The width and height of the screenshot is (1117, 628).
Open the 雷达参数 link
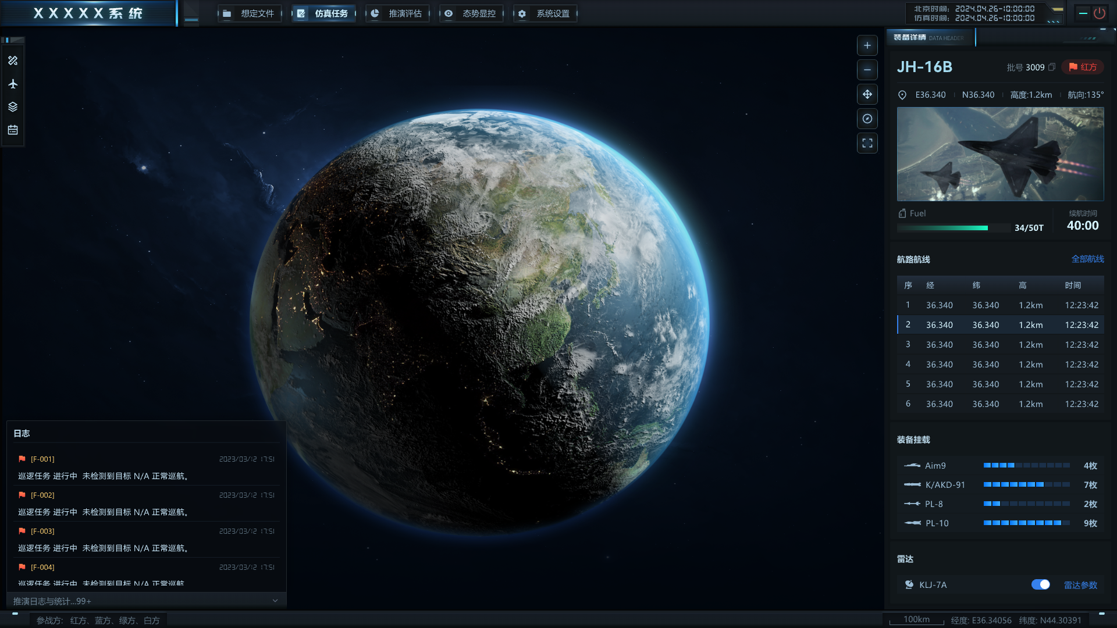(x=1080, y=585)
